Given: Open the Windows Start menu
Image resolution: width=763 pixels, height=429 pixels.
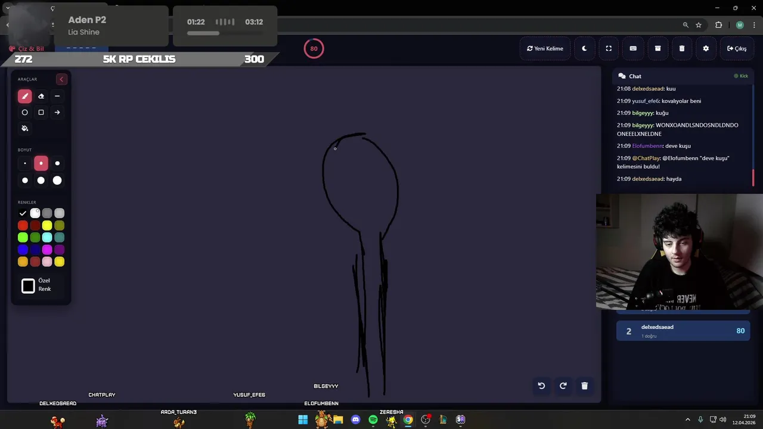Looking at the screenshot, I should click(303, 419).
